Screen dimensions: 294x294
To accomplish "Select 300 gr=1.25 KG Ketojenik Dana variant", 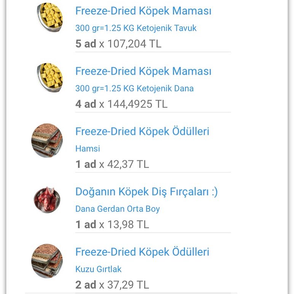I will pyautogui.click(x=134, y=88).
